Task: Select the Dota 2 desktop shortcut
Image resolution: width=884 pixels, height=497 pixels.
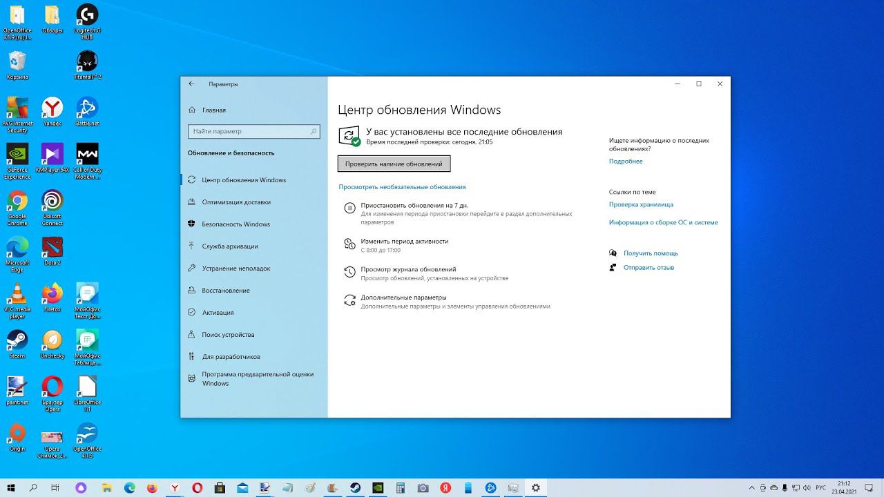Action: point(52,251)
